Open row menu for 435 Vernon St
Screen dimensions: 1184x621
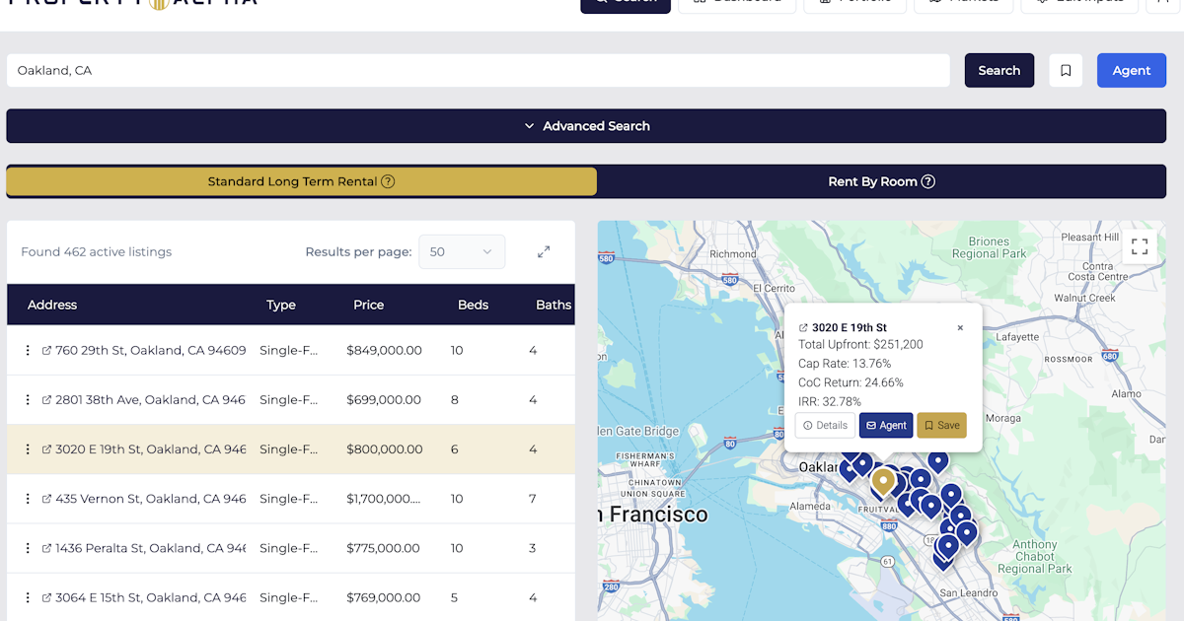coord(28,499)
